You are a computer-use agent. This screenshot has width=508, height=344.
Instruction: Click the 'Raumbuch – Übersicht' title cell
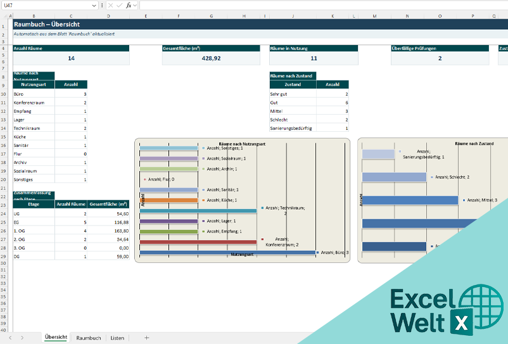260,24
